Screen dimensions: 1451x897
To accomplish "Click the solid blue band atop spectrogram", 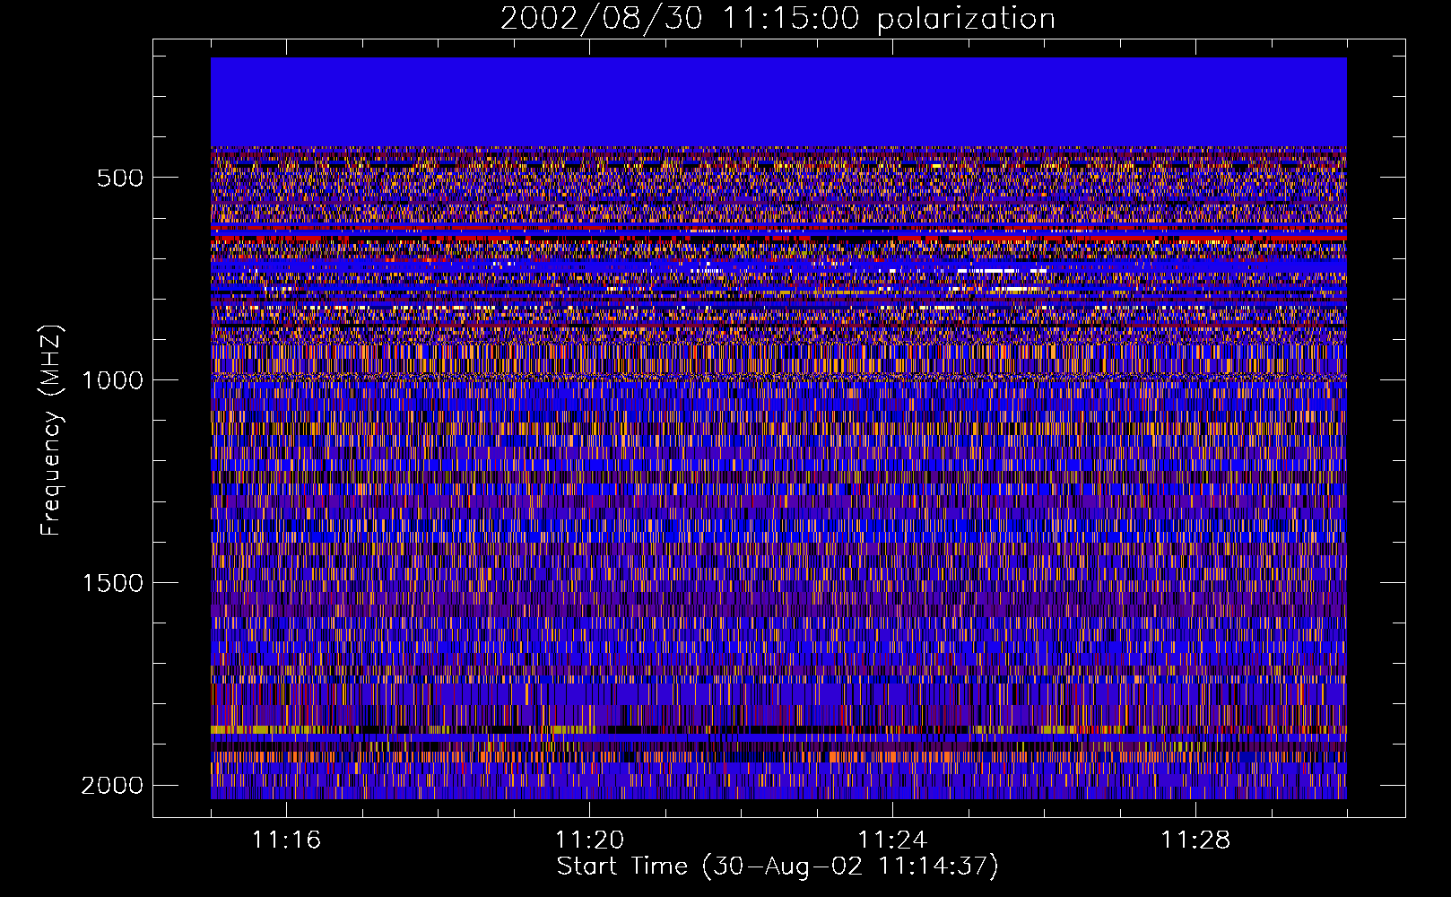I will click(x=778, y=102).
